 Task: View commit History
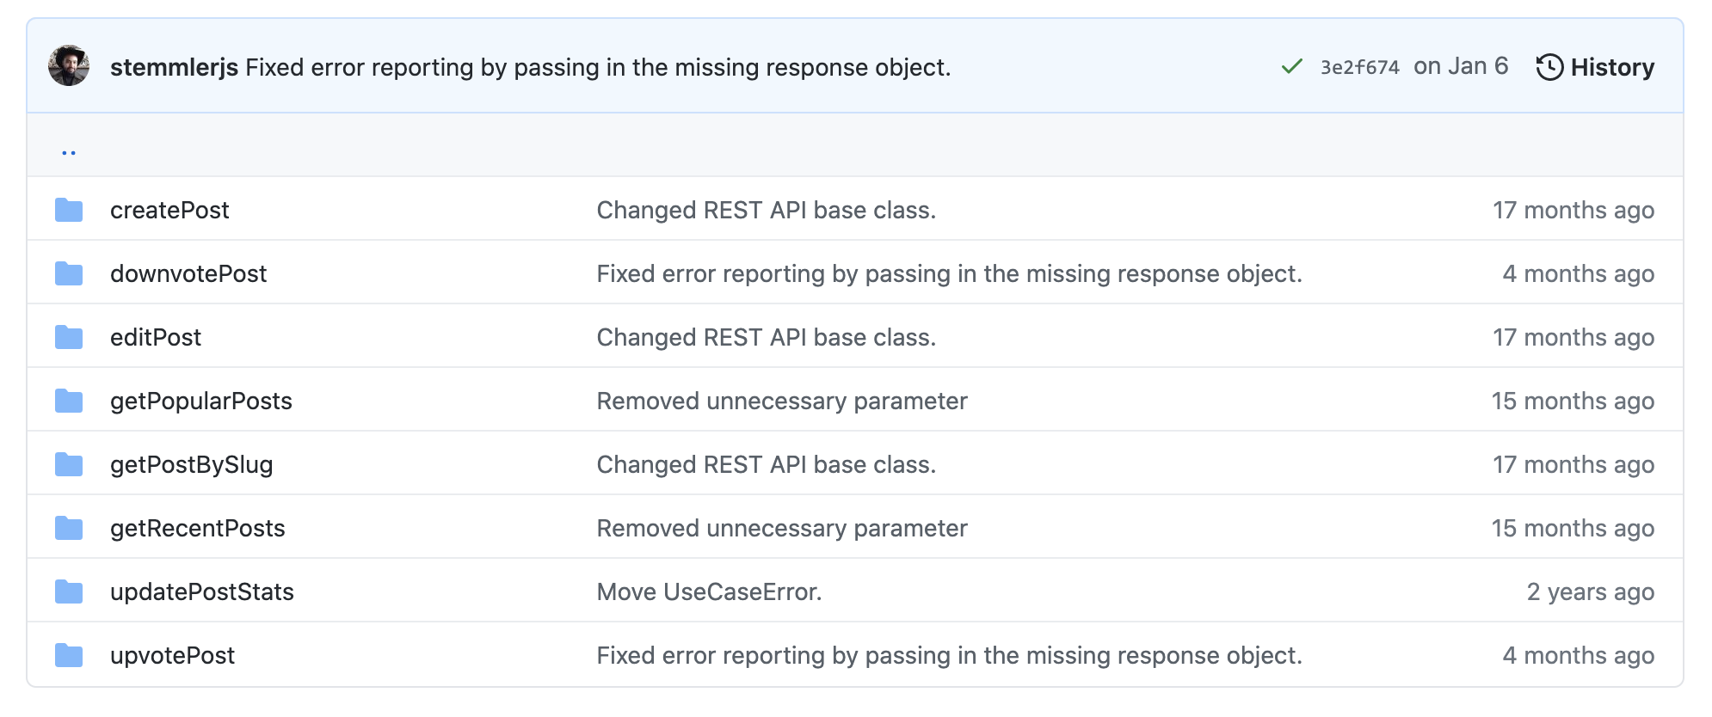point(1611,67)
